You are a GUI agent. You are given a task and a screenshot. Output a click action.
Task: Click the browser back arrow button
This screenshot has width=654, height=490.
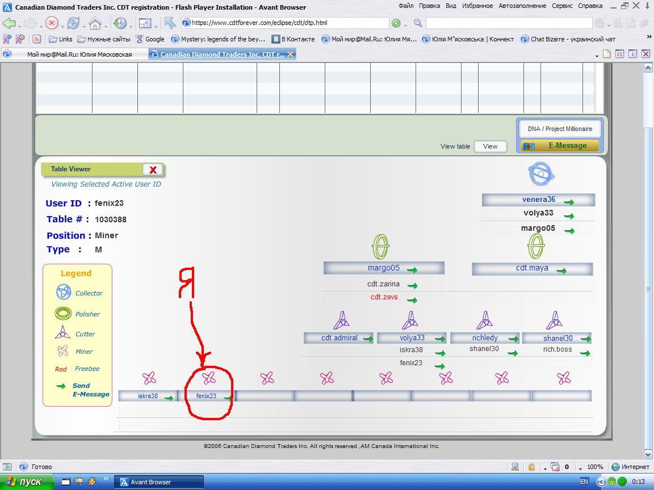tap(9, 23)
